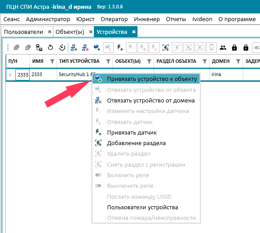Select Привязать устройство к объекту menu item

pyautogui.click(x=146, y=79)
